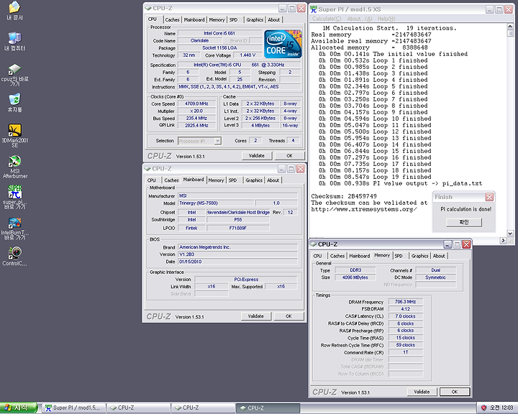Screen dimensions: 518x414
Task: Switch to SPD tab in top CPU-Z window
Action: click(234, 20)
